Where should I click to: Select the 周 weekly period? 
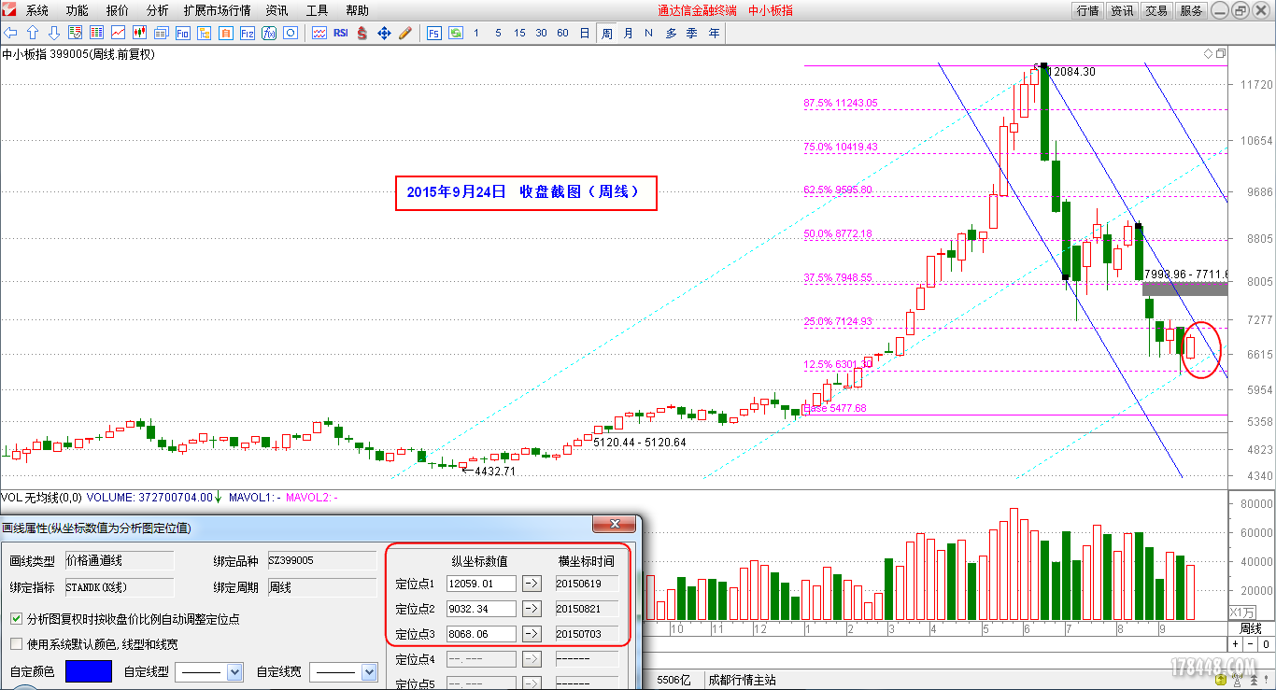[606, 33]
